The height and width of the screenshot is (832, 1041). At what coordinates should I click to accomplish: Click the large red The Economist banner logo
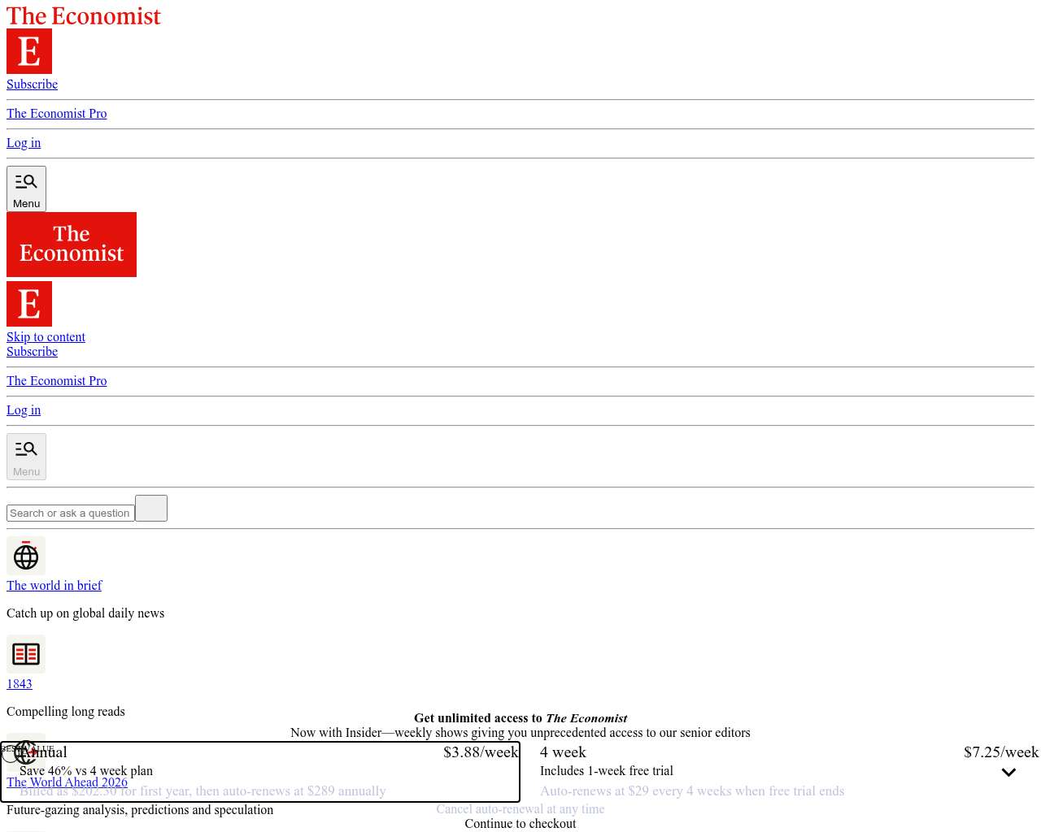pyautogui.click(x=72, y=245)
